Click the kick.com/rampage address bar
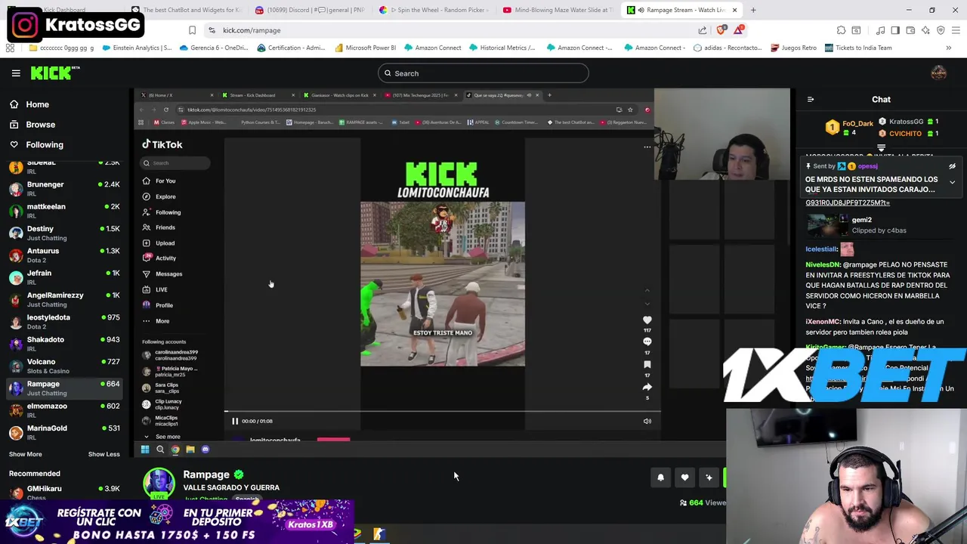 coord(453,30)
